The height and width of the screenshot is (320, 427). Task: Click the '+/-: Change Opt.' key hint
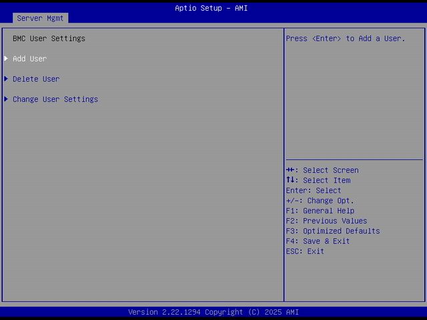pos(320,201)
